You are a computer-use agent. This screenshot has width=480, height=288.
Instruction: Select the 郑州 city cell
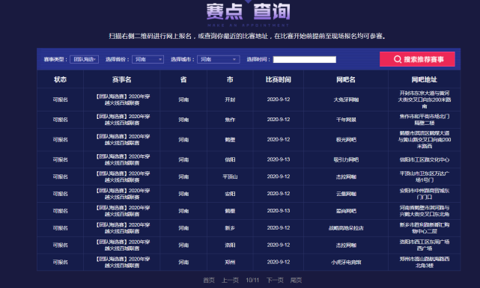click(230, 263)
